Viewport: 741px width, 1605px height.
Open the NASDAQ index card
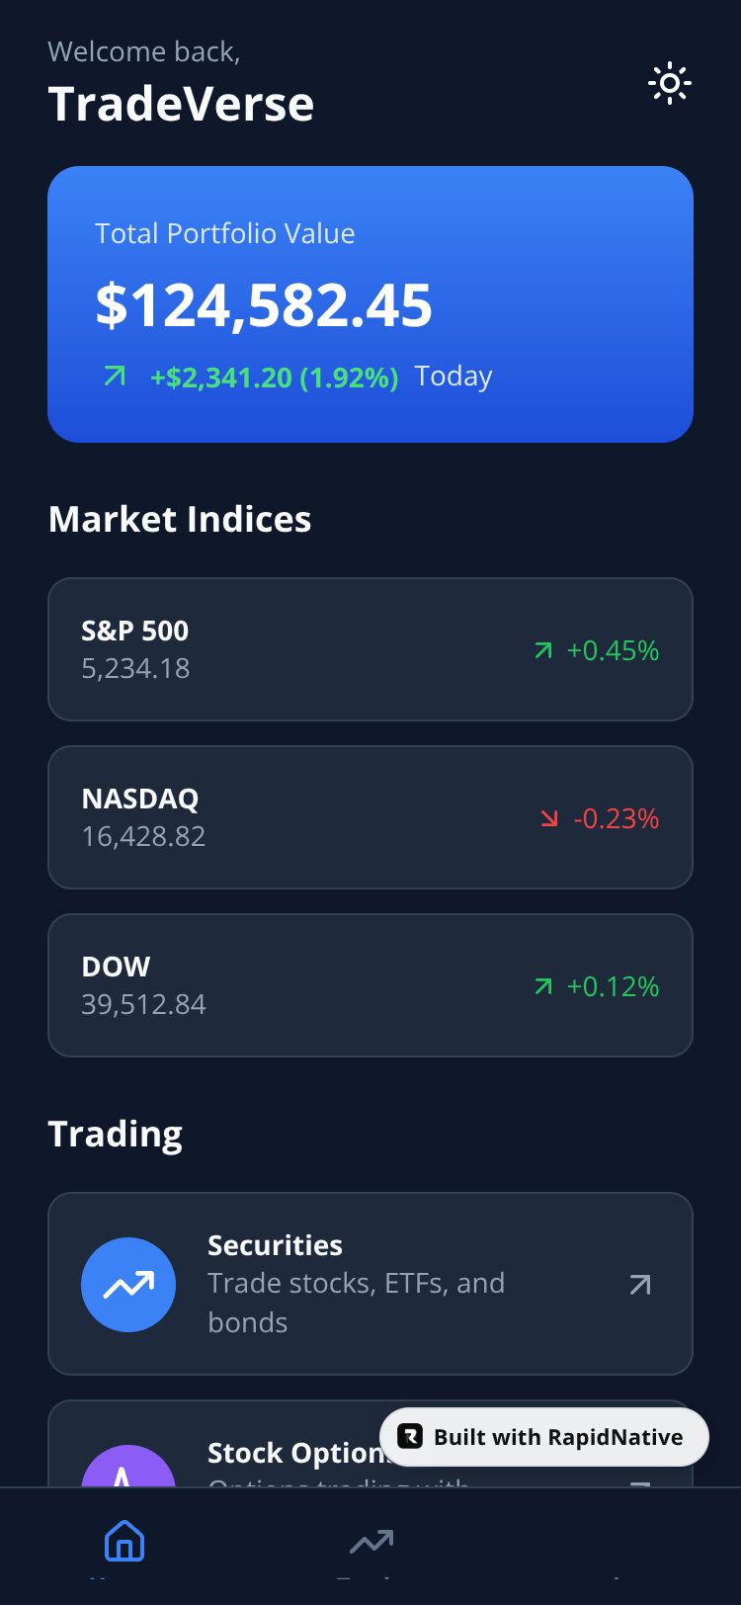pos(370,817)
